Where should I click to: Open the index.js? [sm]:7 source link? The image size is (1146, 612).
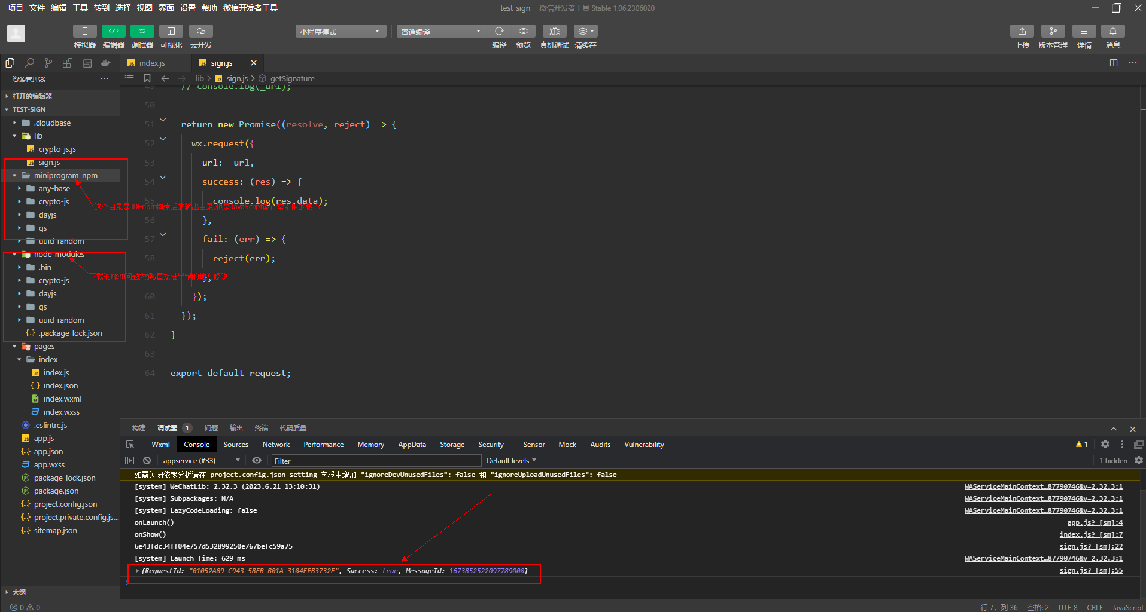(1091, 535)
